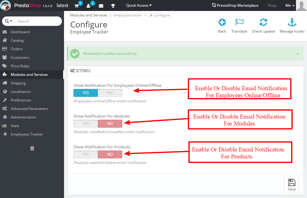Click the Dashboard gauge icon

pos(5,32)
